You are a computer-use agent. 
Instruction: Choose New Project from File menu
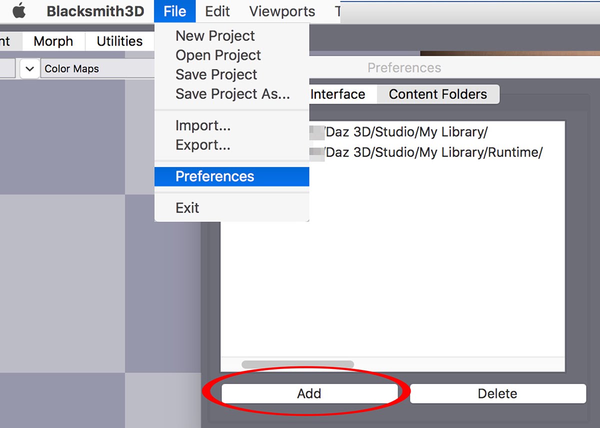pos(215,36)
